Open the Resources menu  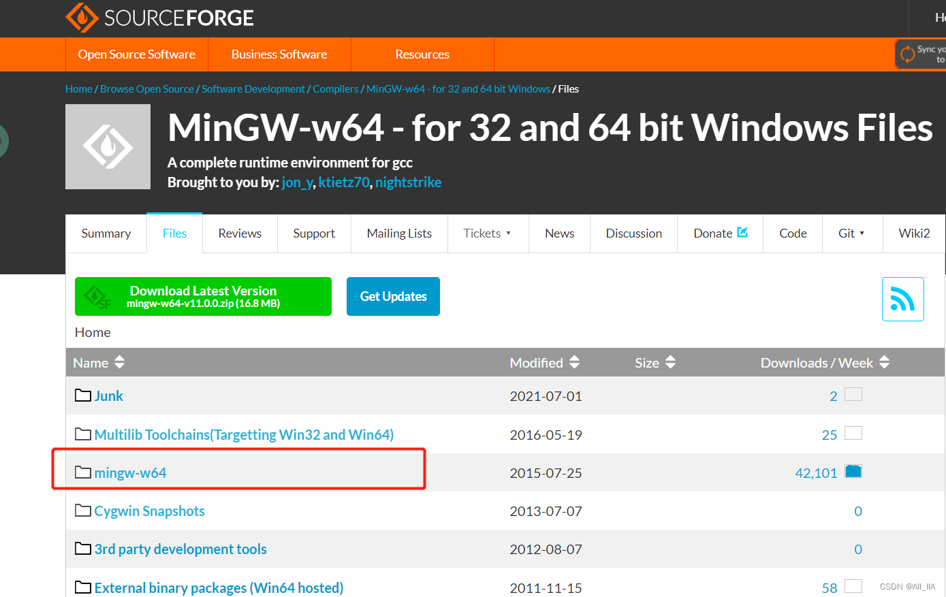click(x=422, y=54)
